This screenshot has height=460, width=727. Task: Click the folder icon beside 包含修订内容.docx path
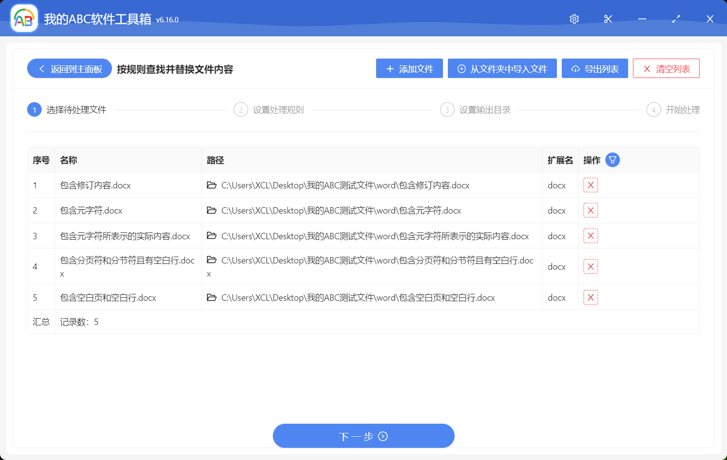[x=212, y=185]
